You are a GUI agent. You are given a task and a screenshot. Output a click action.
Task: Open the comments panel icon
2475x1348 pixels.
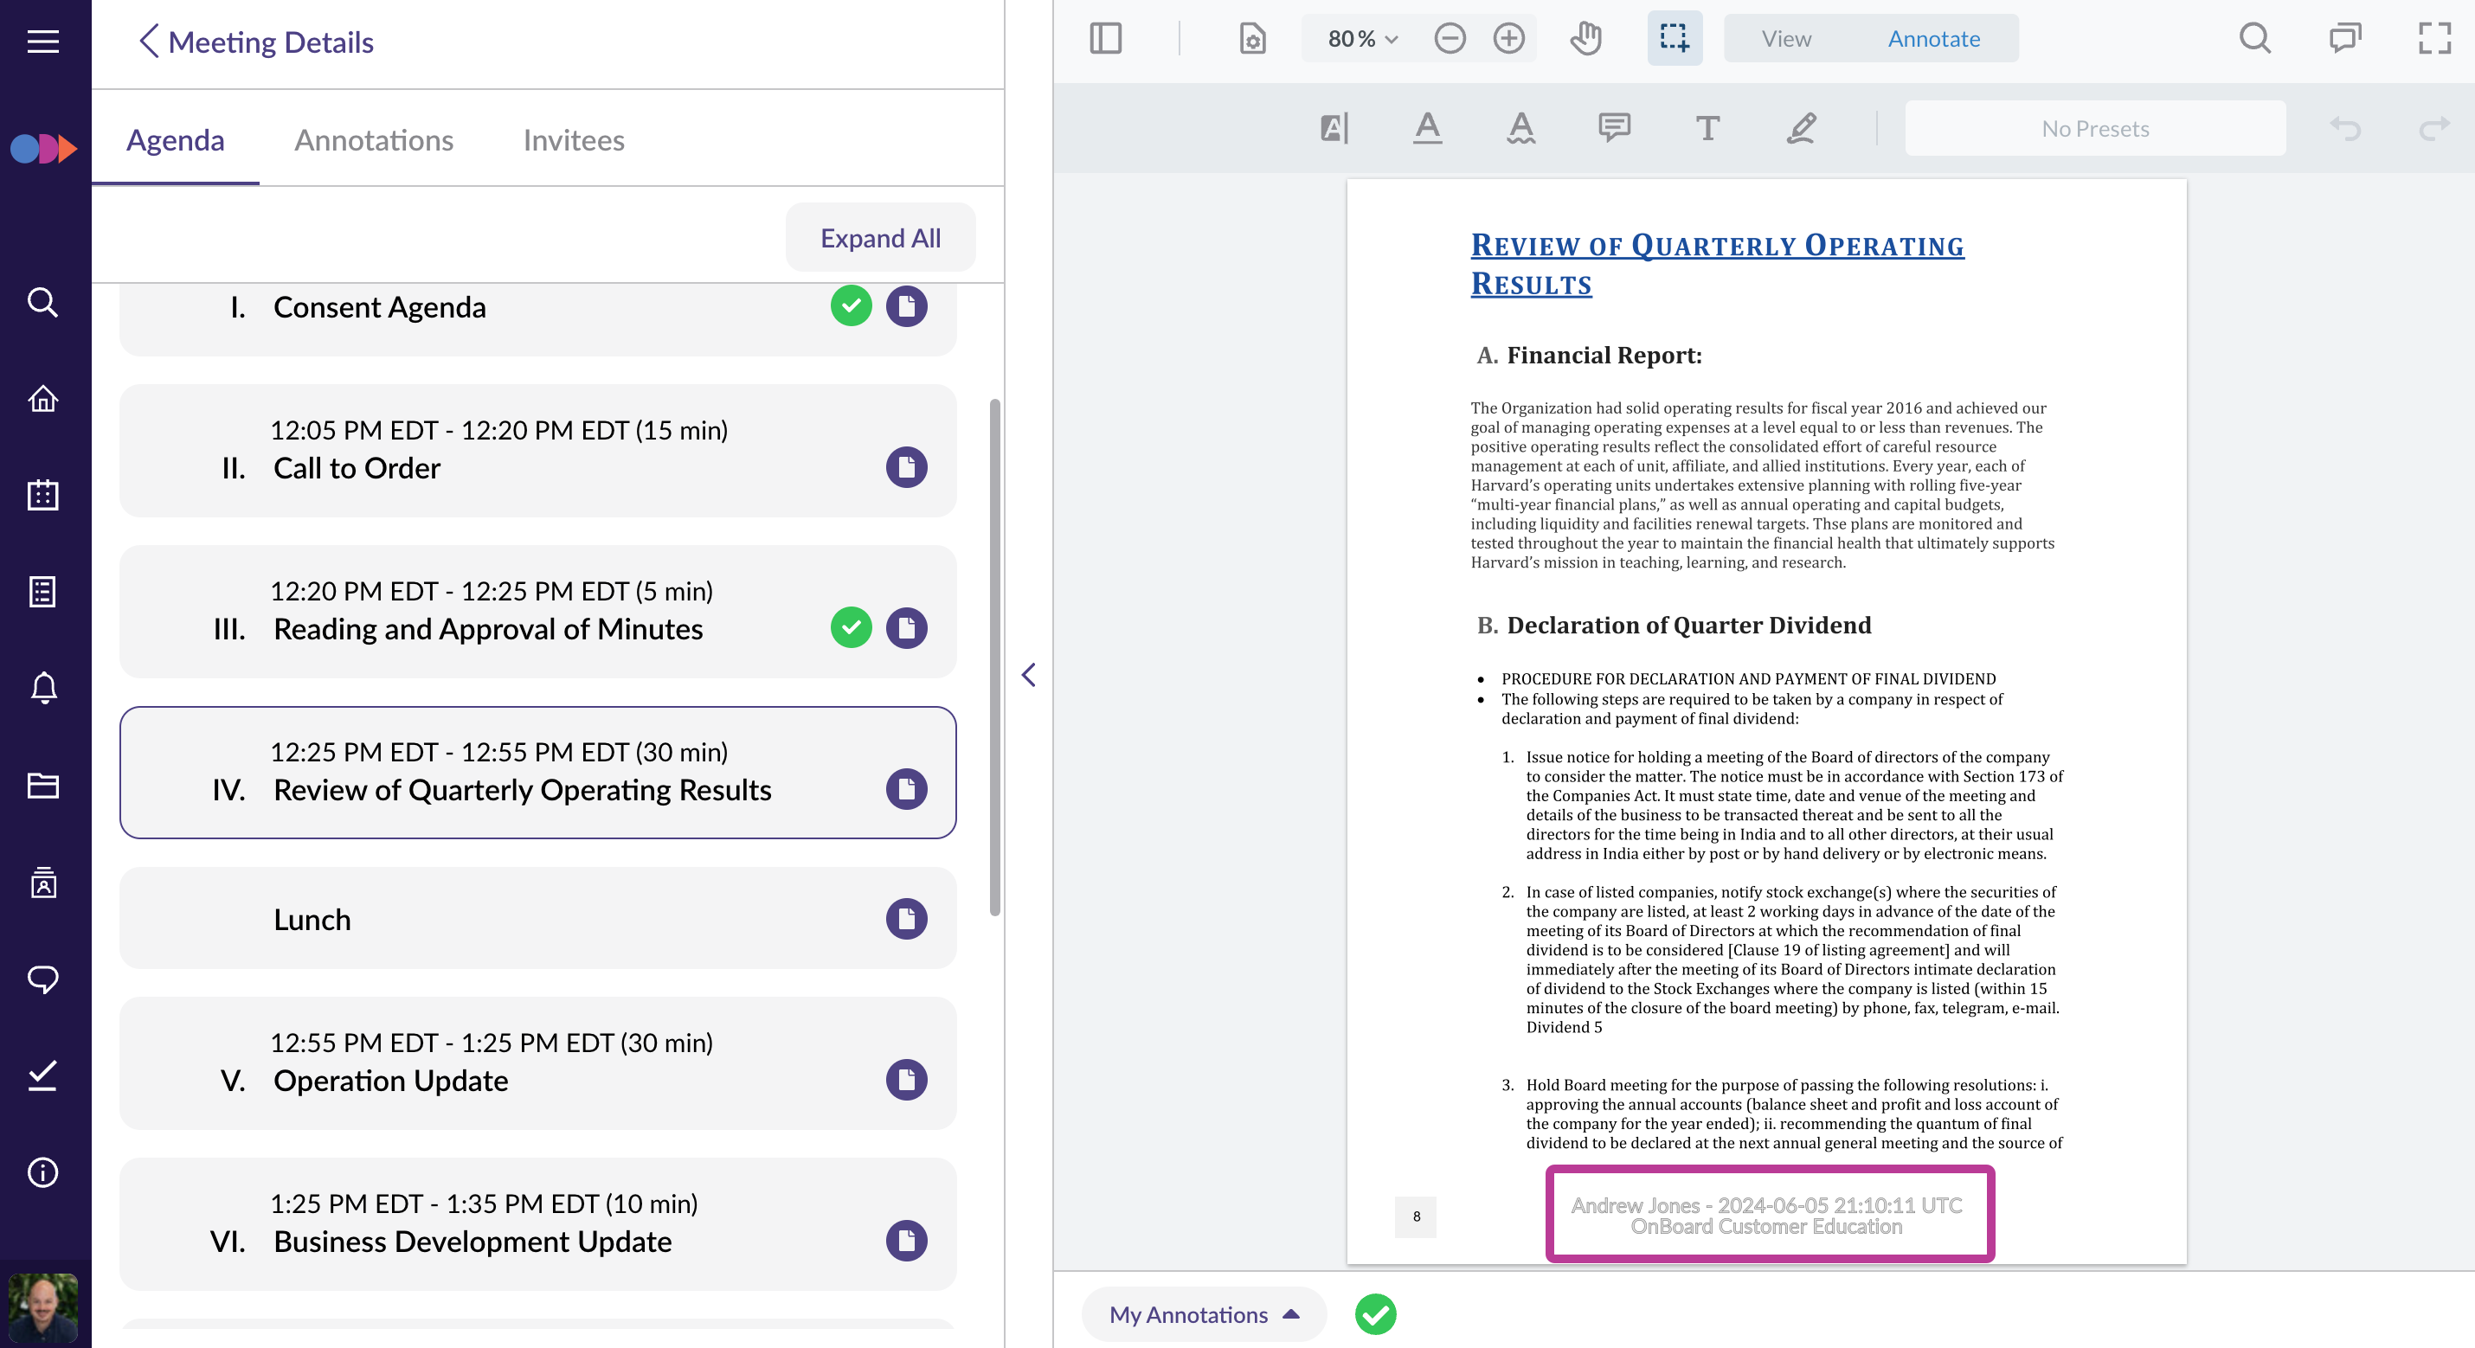coord(2344,38)
